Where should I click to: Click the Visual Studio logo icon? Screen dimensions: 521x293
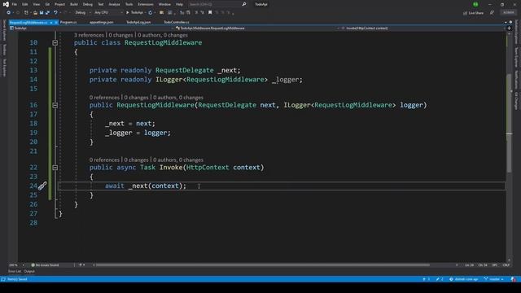pyautogui.click(x=6, y=4)
